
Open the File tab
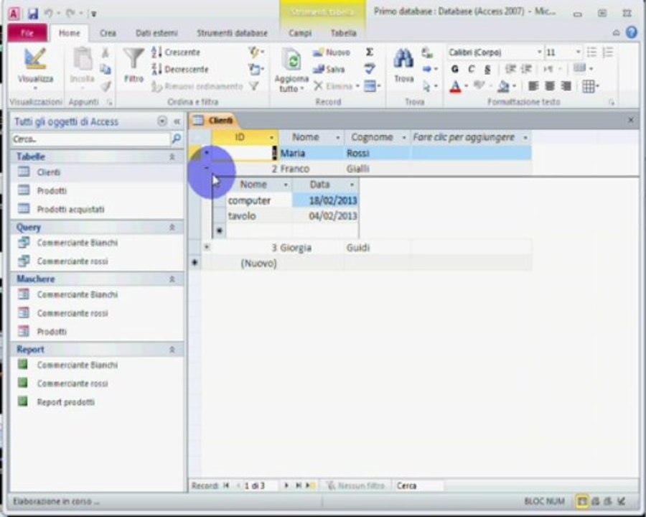[x=27, y=33]
